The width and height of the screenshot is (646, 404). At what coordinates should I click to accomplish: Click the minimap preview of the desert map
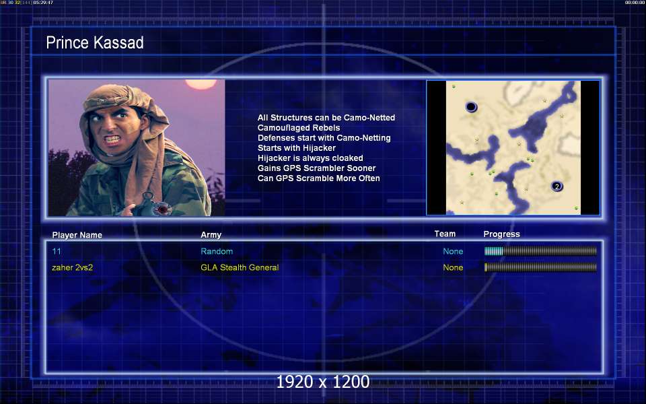(x=513, y=147)
